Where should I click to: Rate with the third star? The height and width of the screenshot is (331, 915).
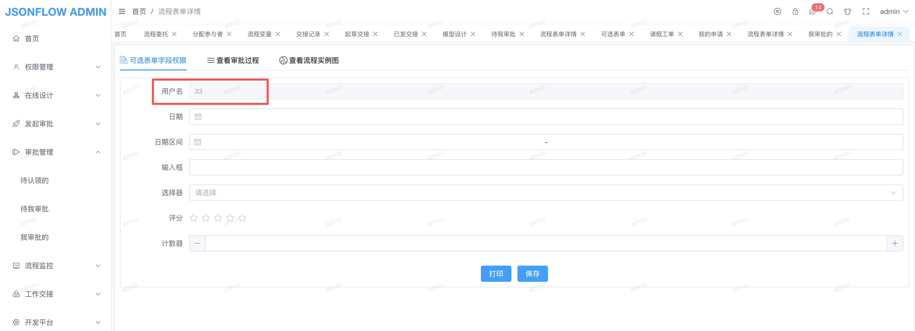pos(218,218)
